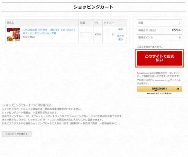Screen dimensions: 188x157
Task: Click the yellow amazon pay button
Action: [x=159, y=89]
